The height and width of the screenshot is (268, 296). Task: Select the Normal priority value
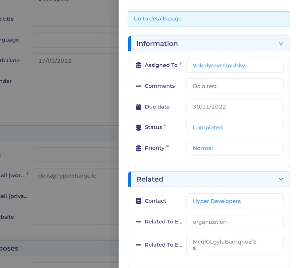click(203, 148)
